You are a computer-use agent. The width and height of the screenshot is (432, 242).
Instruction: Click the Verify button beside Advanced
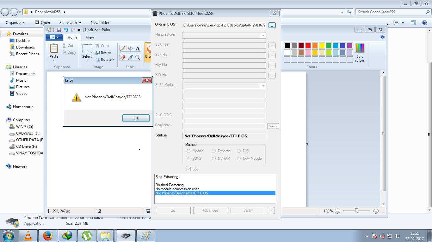pos(248,210)
